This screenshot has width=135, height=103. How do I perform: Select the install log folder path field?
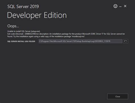click(81, 41)
